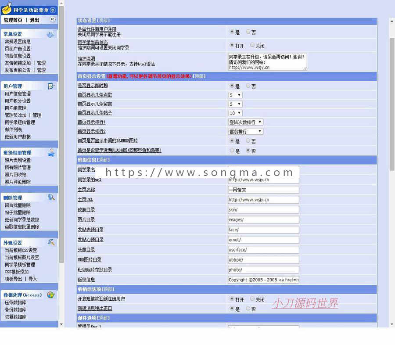Select 是 for 首页是否显示透明FLASH层
The width and height of the screenshot is (395, 345).
232,150
